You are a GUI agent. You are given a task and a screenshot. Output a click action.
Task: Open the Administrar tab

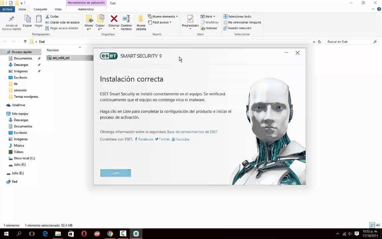tap(86, 9)
